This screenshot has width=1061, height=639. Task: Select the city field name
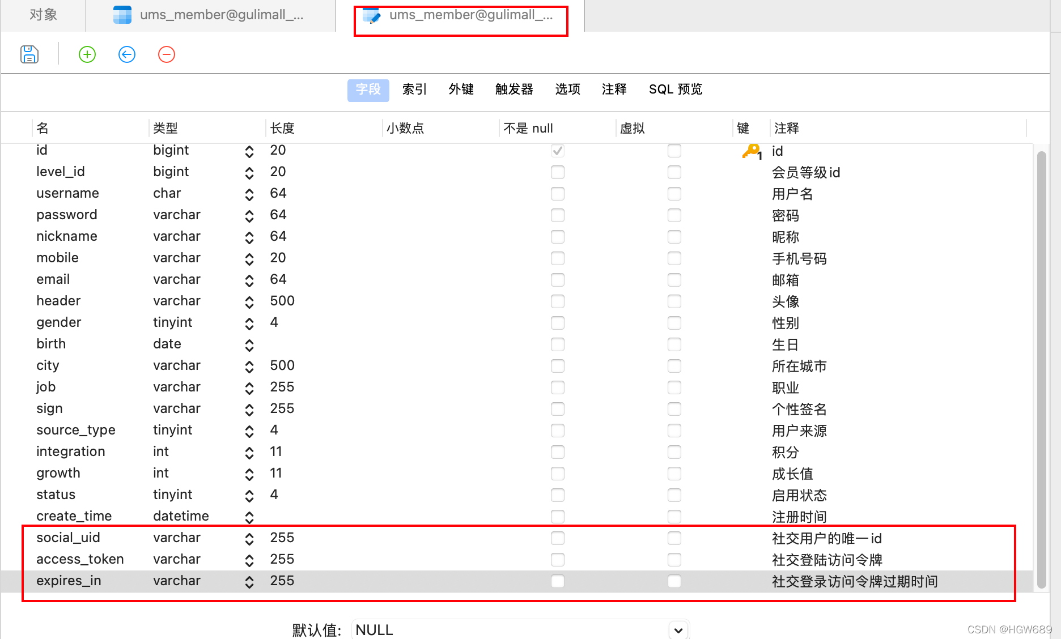tap(48, 365)
